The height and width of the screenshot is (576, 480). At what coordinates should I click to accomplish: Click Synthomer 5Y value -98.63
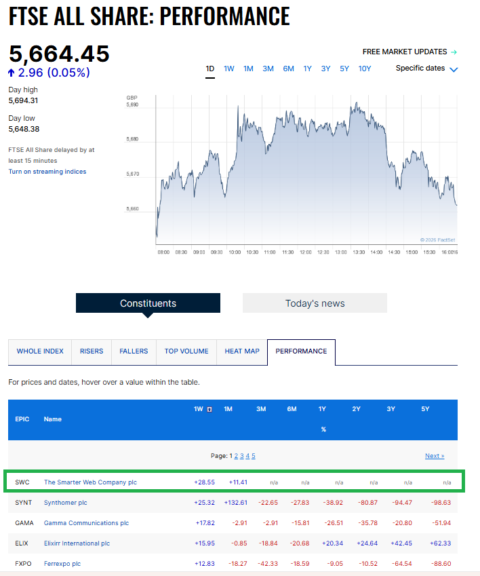[441, 503]
